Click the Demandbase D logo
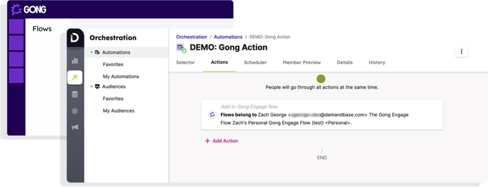 coord(75,38)
